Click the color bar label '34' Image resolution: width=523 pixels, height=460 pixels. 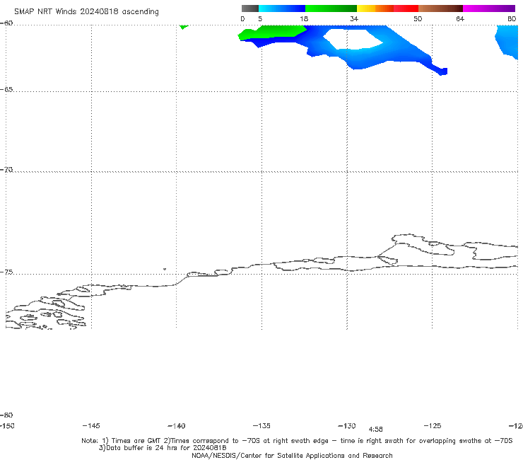354,18
